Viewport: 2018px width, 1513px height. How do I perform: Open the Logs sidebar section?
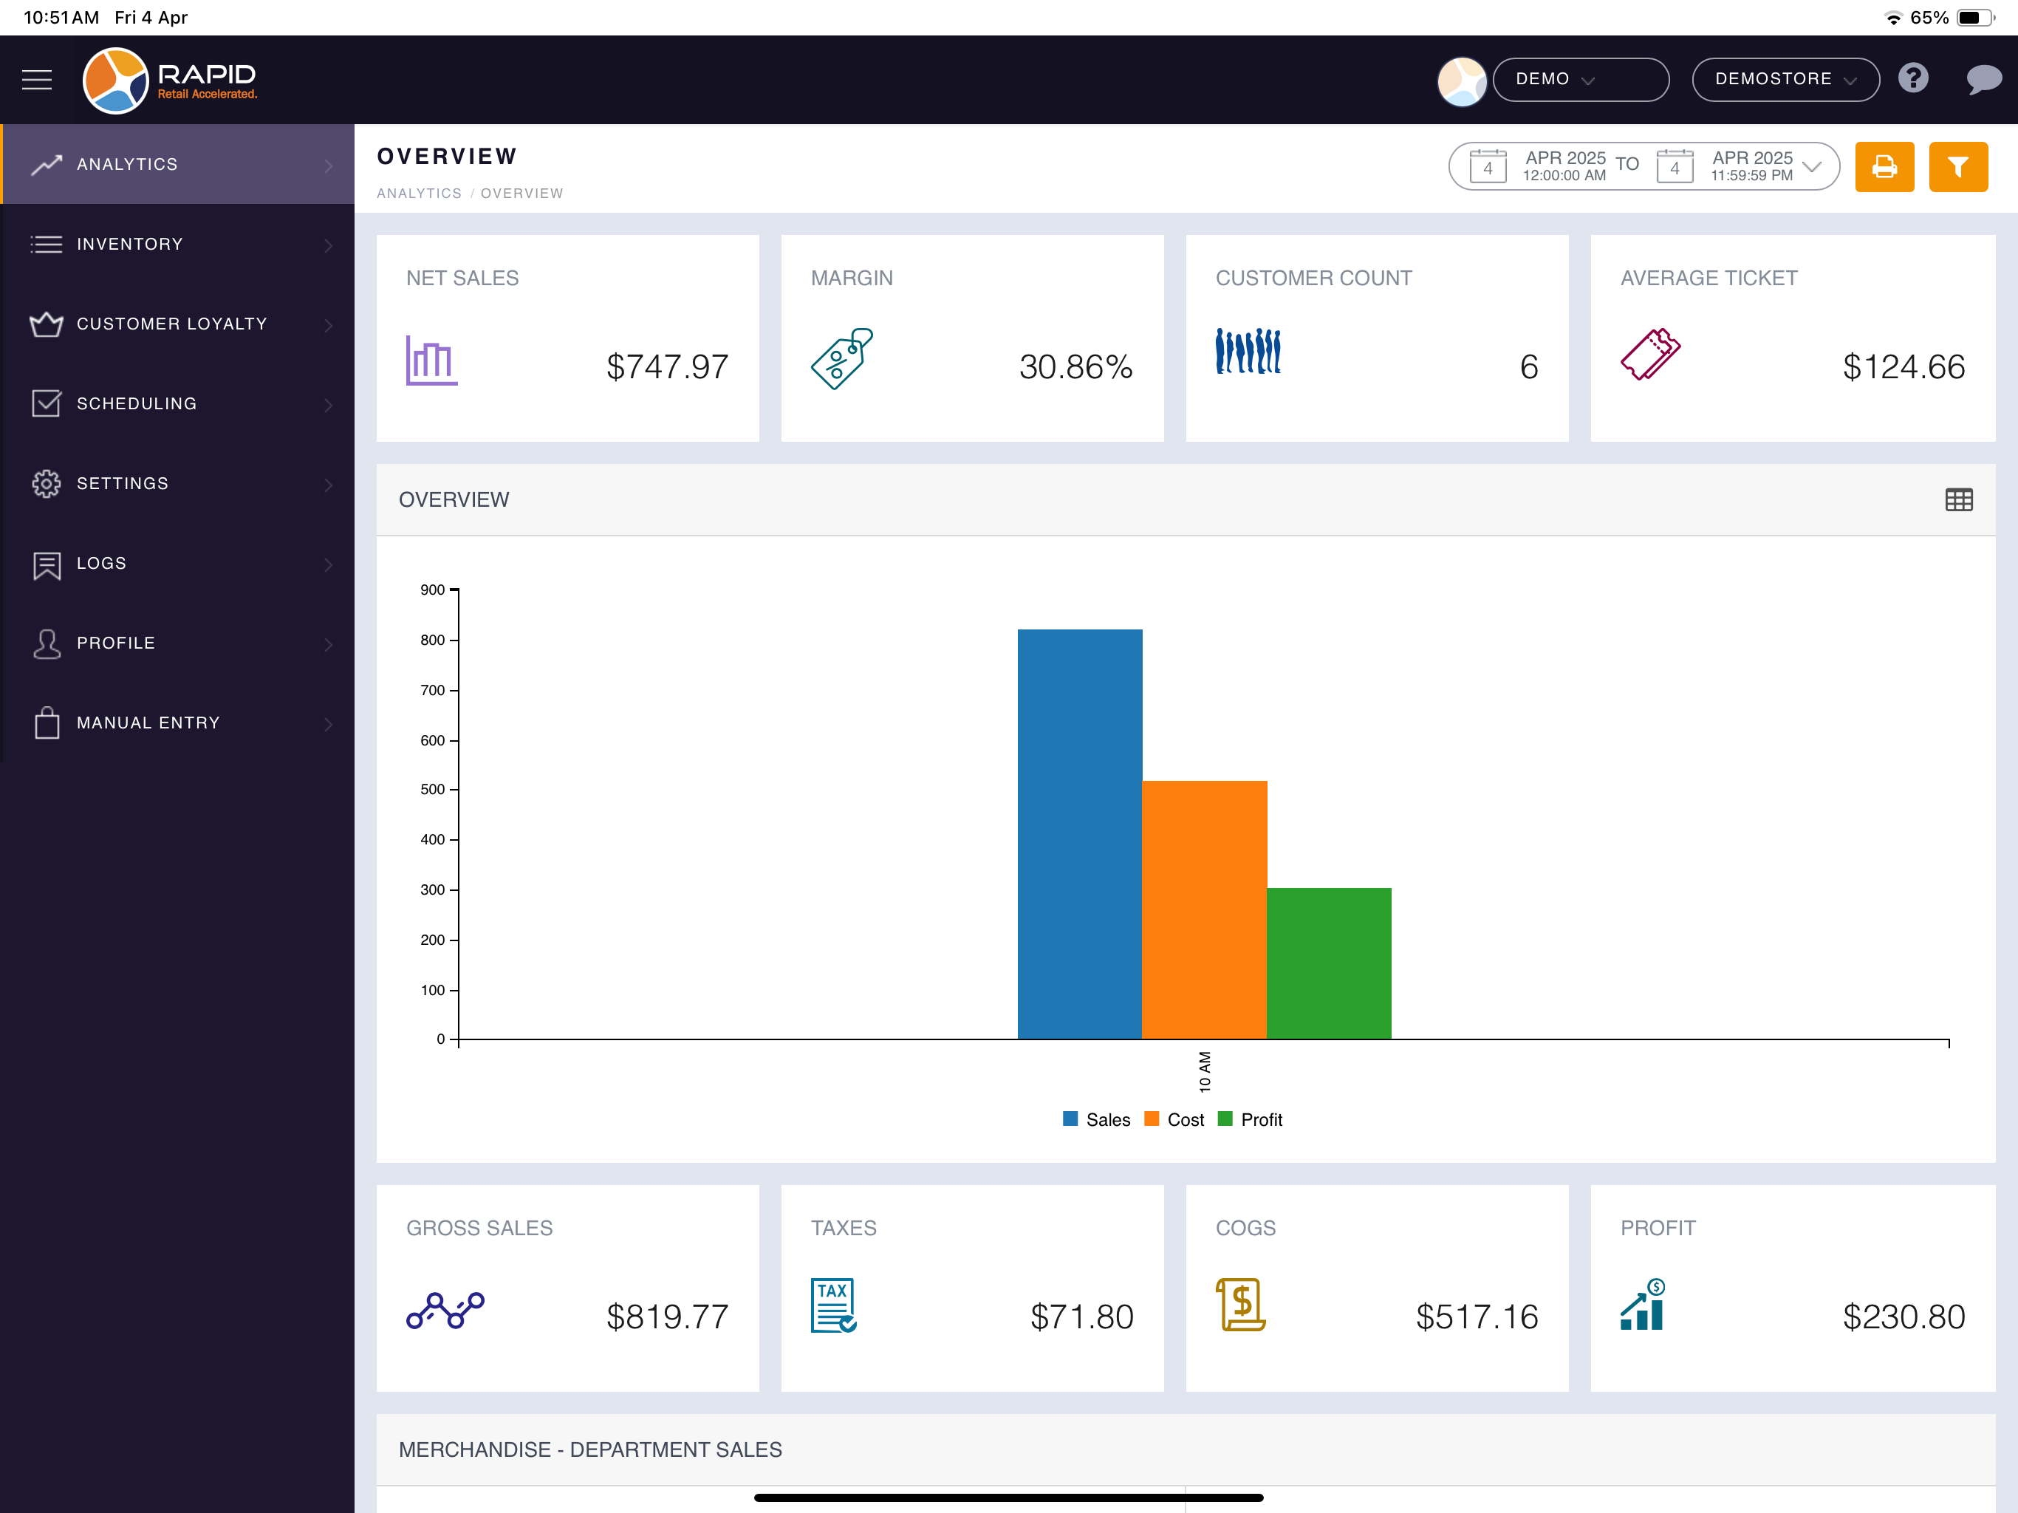point(178,563)
